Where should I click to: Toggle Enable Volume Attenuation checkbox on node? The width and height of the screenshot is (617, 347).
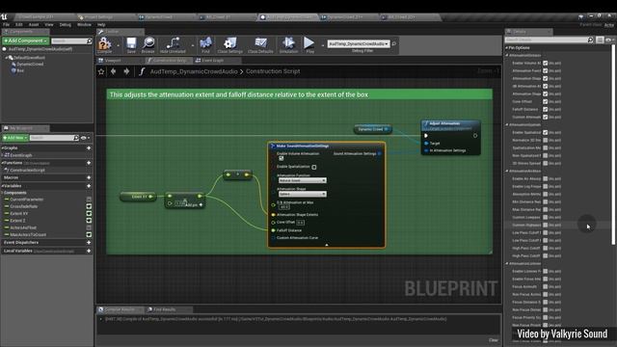pos(281,158)
